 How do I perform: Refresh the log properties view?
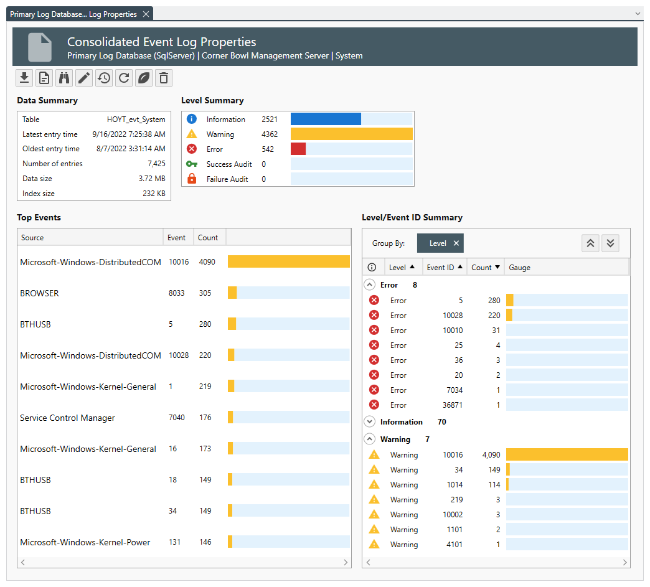point(123,78)
